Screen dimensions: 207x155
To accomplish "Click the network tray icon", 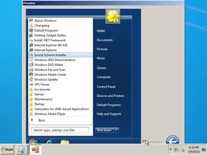I will pos(176,150).
